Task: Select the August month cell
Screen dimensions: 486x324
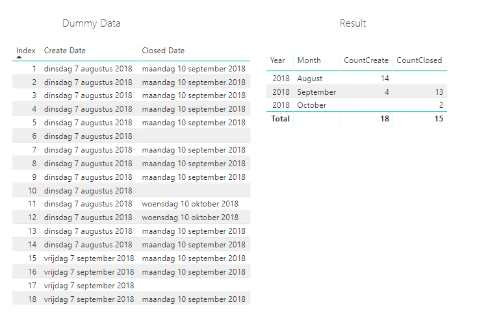Action: pyautogui.click(x=310, y=79)
